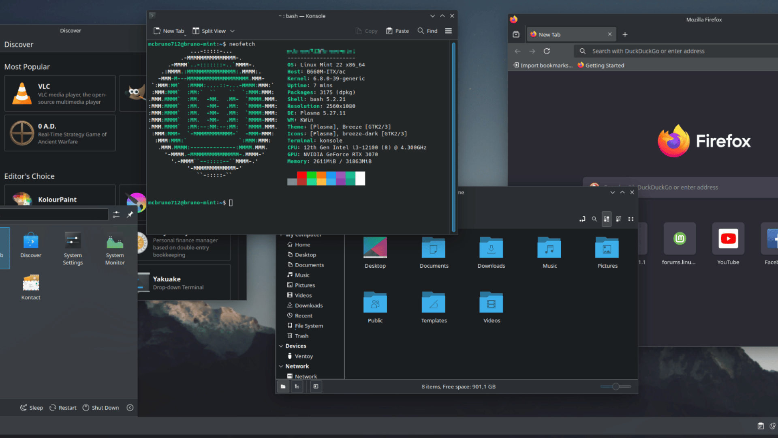Expand more power options arrow
The width and height of the screenshot is (778, 438).
(130, 408)
